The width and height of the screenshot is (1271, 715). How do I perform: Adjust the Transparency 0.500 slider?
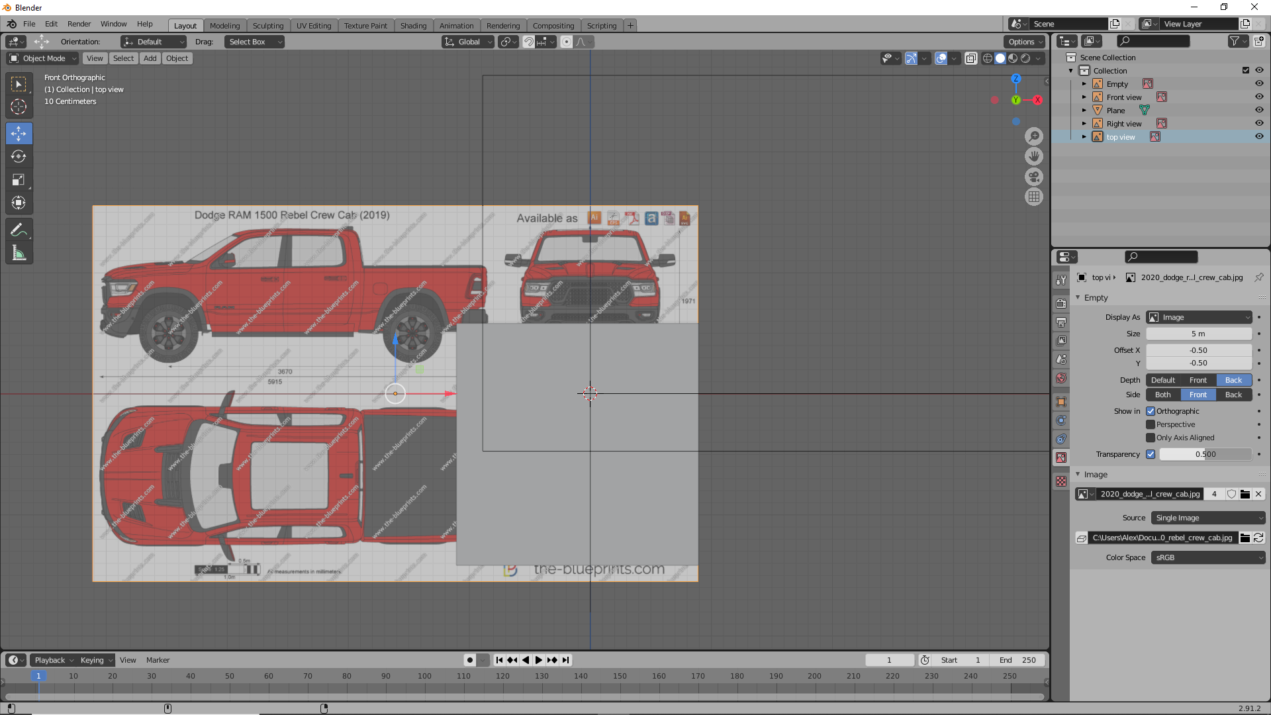pos(1205,454)
